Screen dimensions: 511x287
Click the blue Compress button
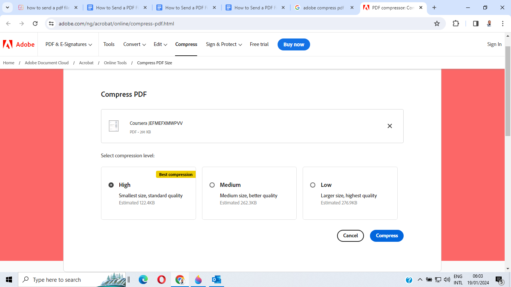(386, 236)
